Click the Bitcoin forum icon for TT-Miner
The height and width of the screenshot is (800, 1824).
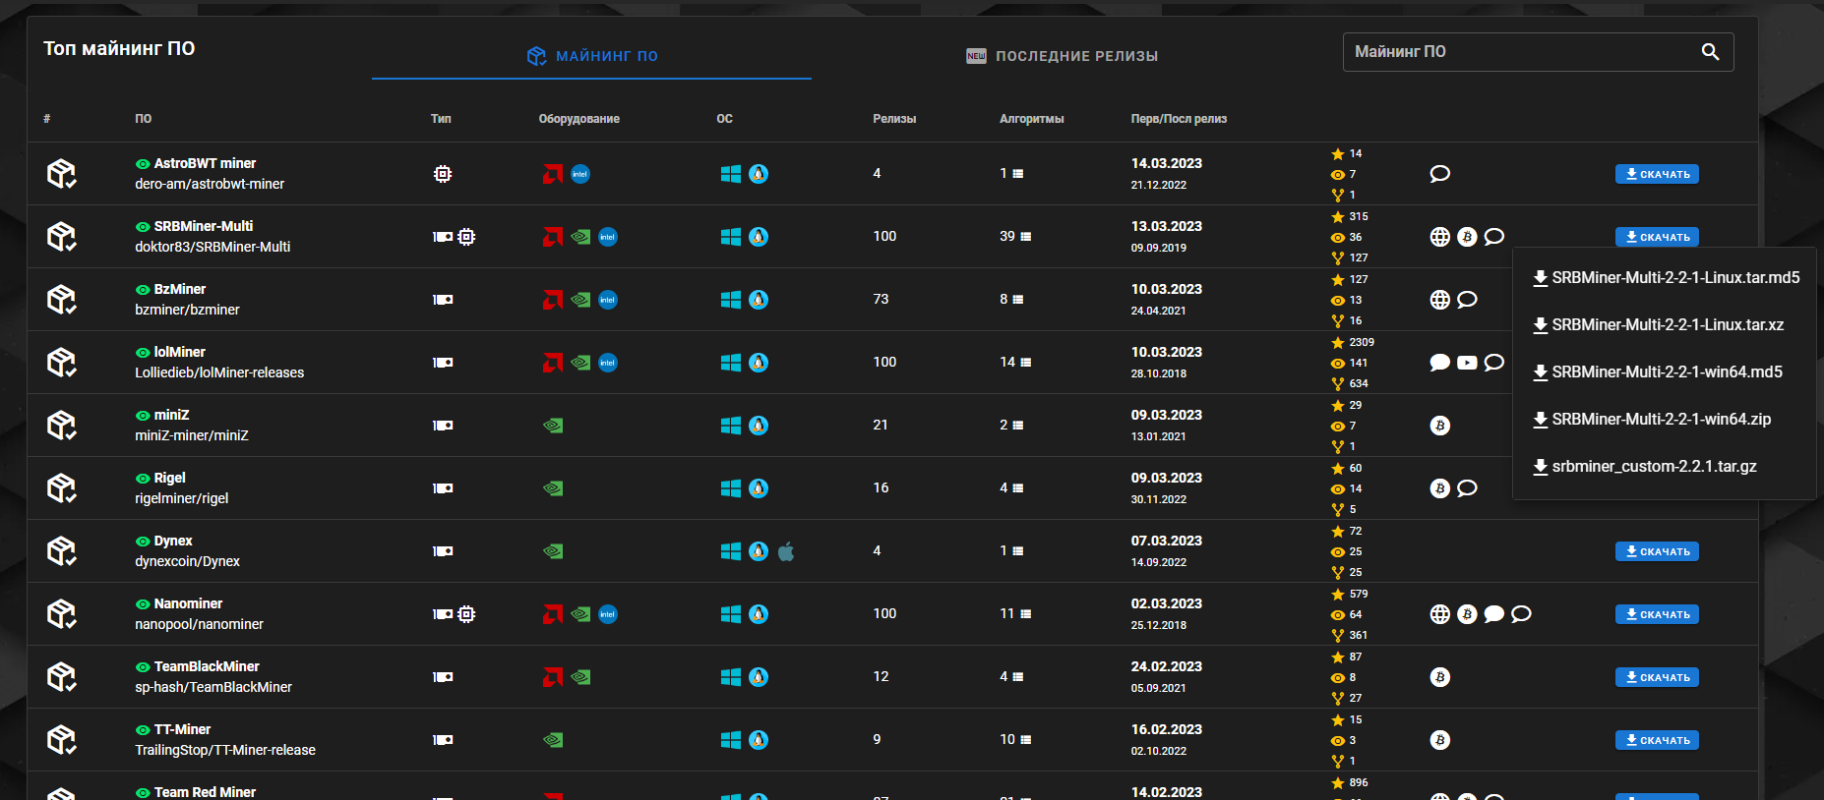[x=1439, y=740]
